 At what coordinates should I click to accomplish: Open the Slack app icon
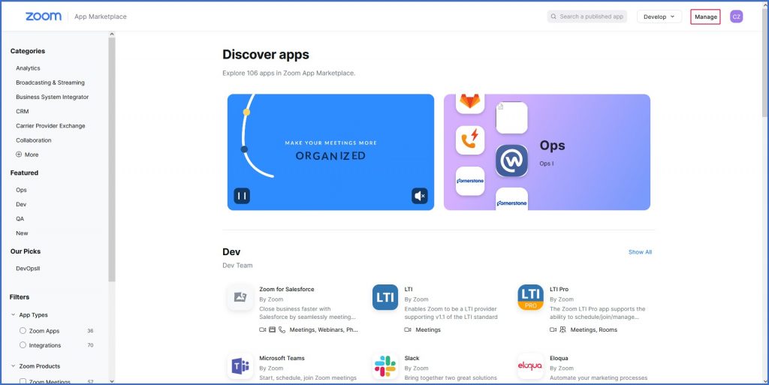pos(385,366)
